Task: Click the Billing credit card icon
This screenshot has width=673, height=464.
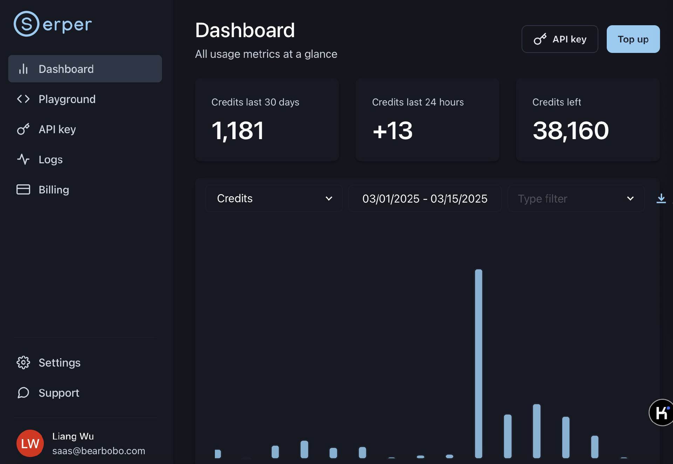Action: point(23,189)
